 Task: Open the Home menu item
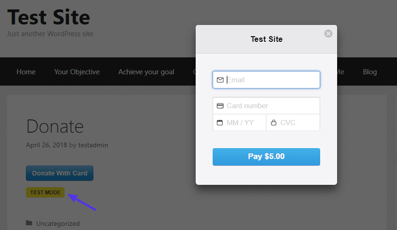pyautogui.click(x=26, y=72)
